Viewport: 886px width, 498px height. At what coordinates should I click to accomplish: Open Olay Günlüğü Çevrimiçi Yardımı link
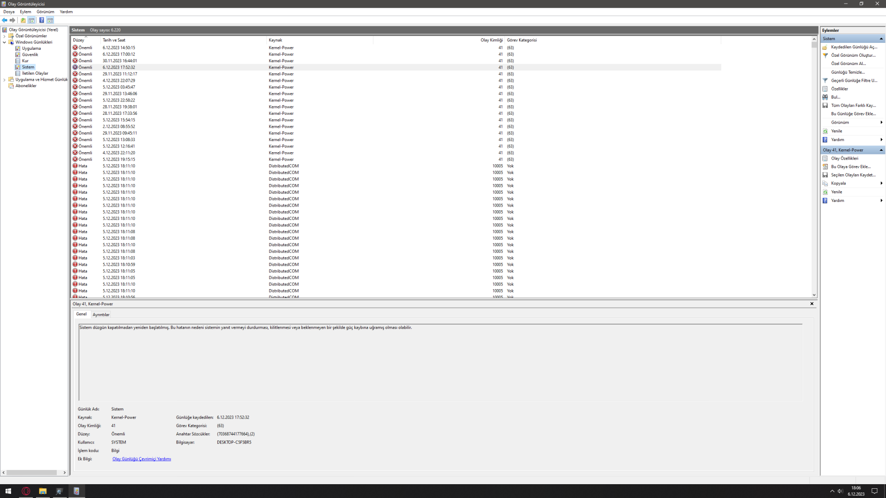click(x=142, y=459)
